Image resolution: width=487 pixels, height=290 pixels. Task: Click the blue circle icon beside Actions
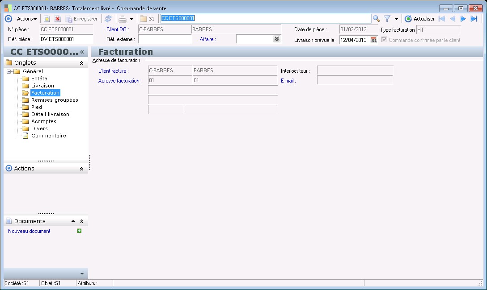pyautogui.click(x=8, y=19)
